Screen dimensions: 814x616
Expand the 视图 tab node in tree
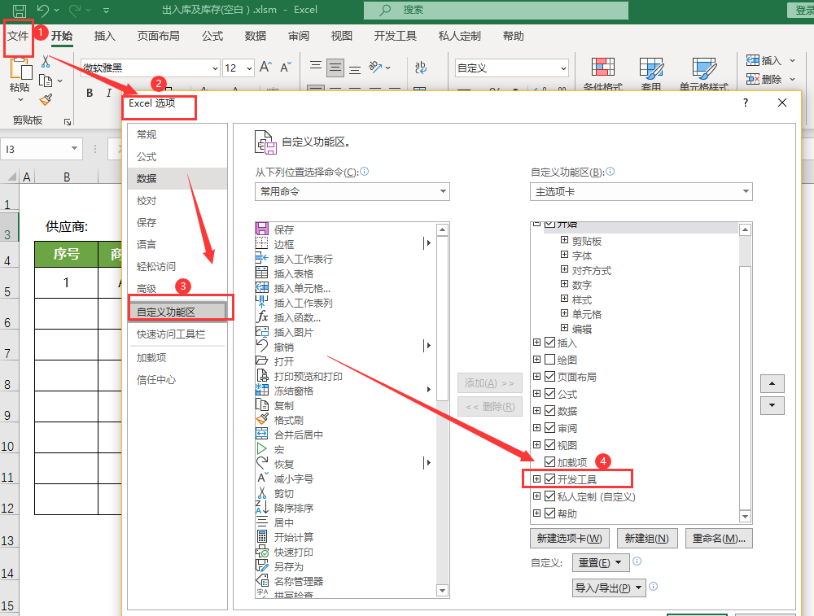(536, 445)
